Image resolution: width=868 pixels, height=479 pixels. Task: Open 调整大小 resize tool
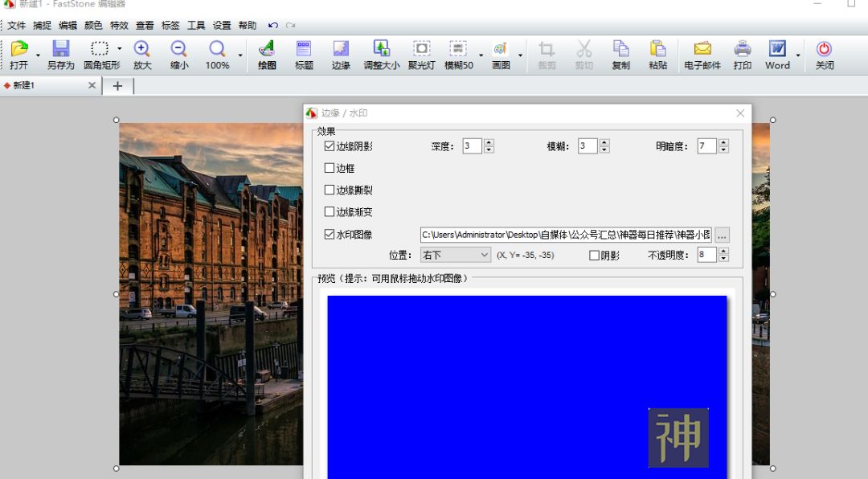[x=382, y=55]
